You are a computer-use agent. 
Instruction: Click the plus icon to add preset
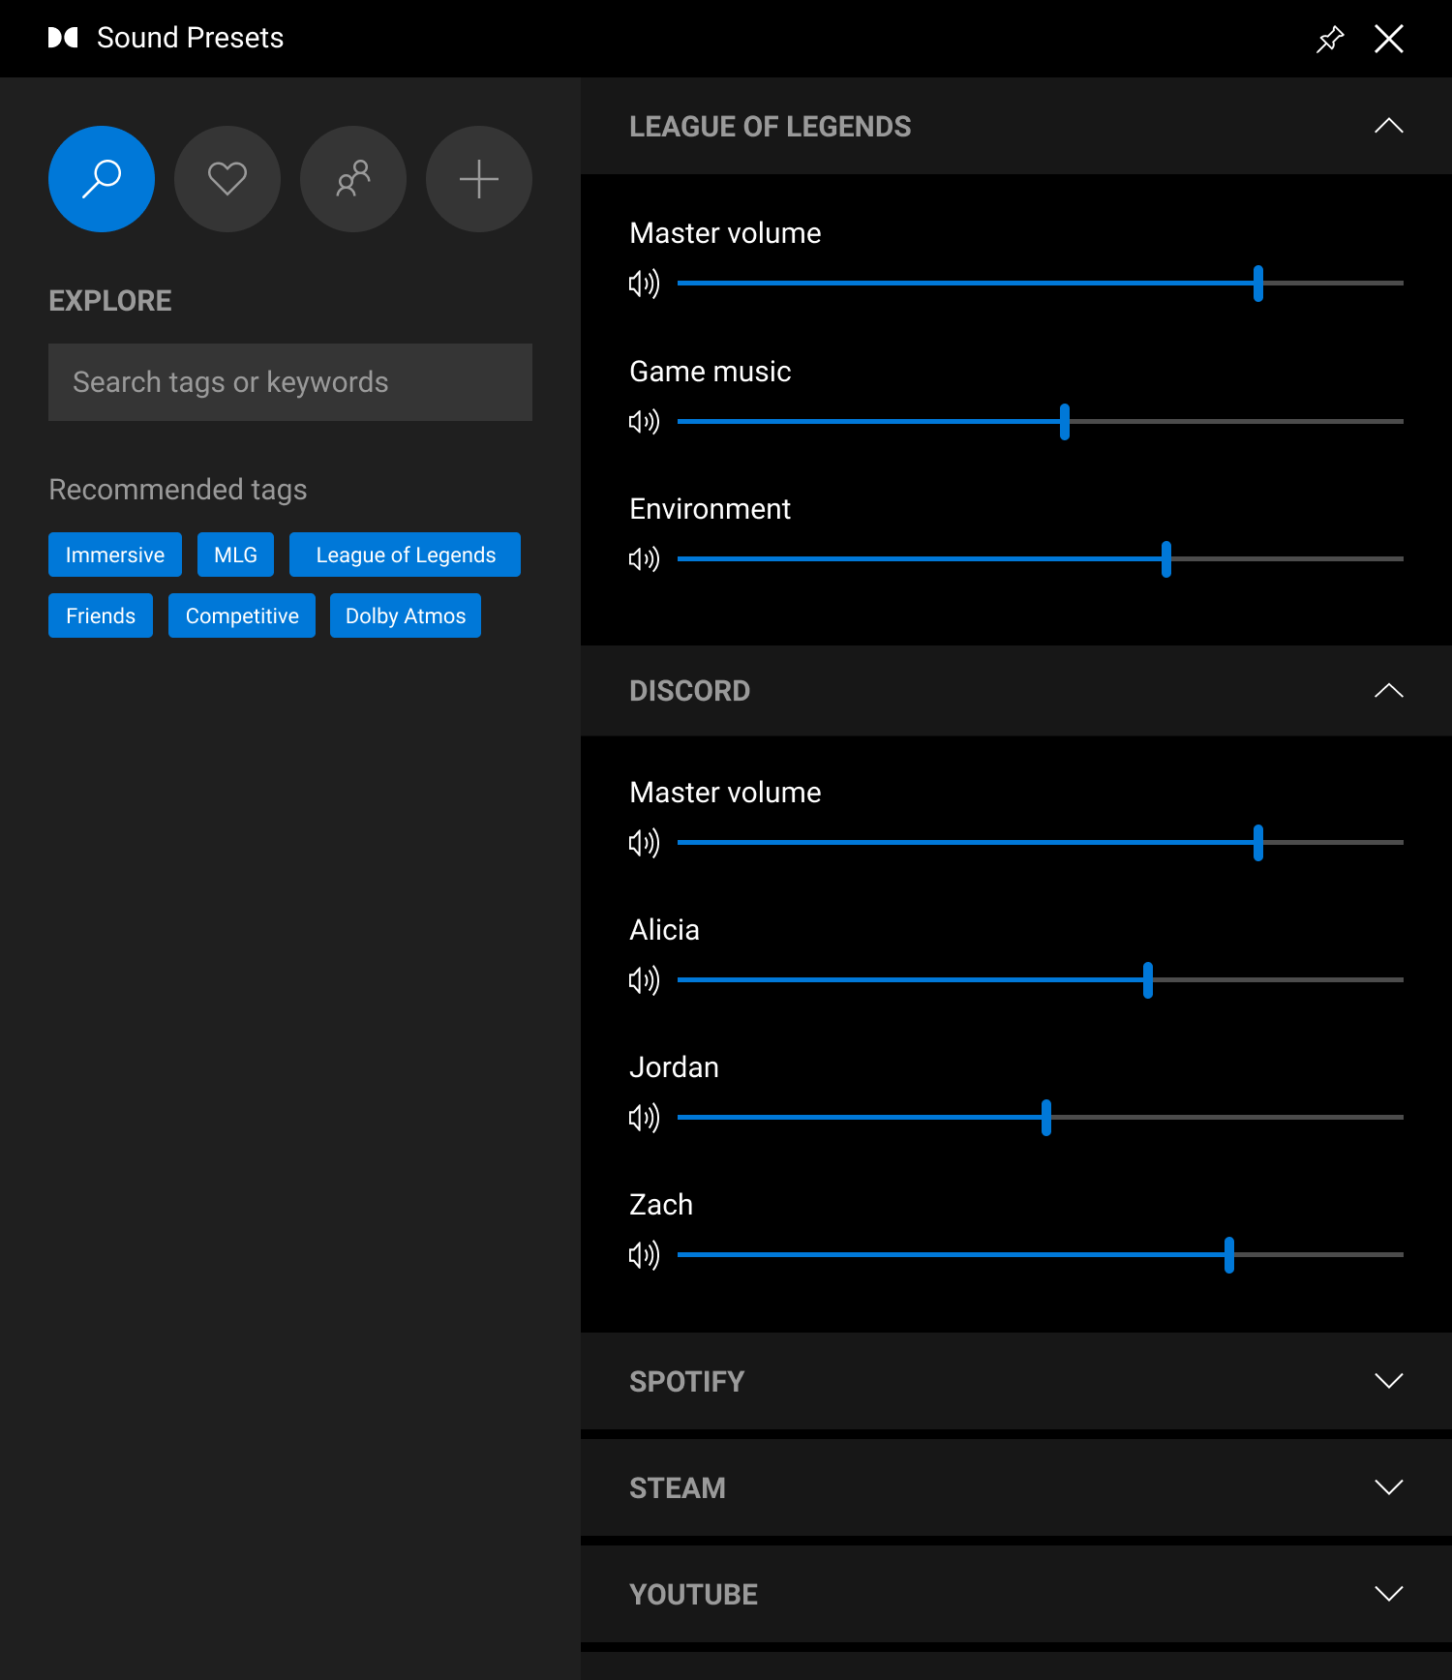click(x=479, y=179)
